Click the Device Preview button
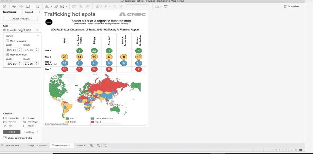 (x=20, y=19)
